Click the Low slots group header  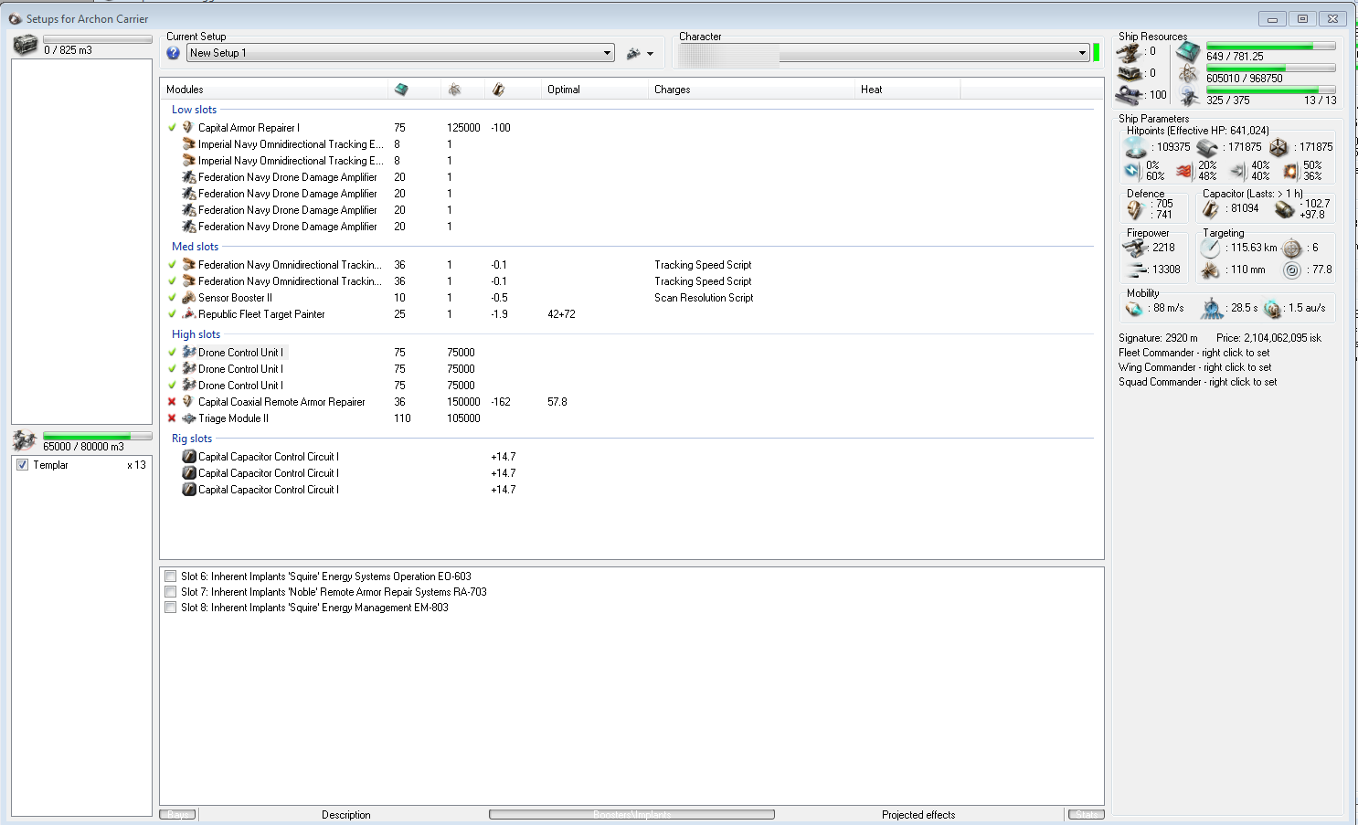tap(194, 110)
